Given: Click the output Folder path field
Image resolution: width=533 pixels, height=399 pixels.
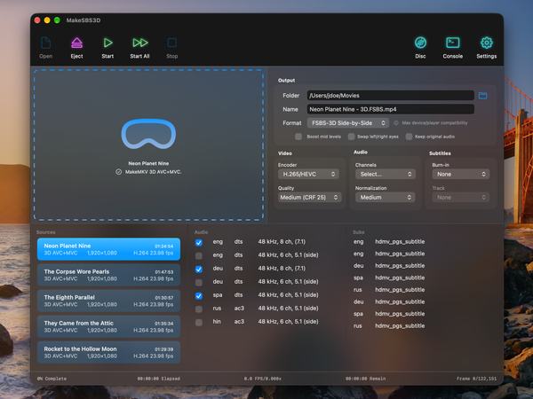Looking at the screenshot, I should [390, 96].
